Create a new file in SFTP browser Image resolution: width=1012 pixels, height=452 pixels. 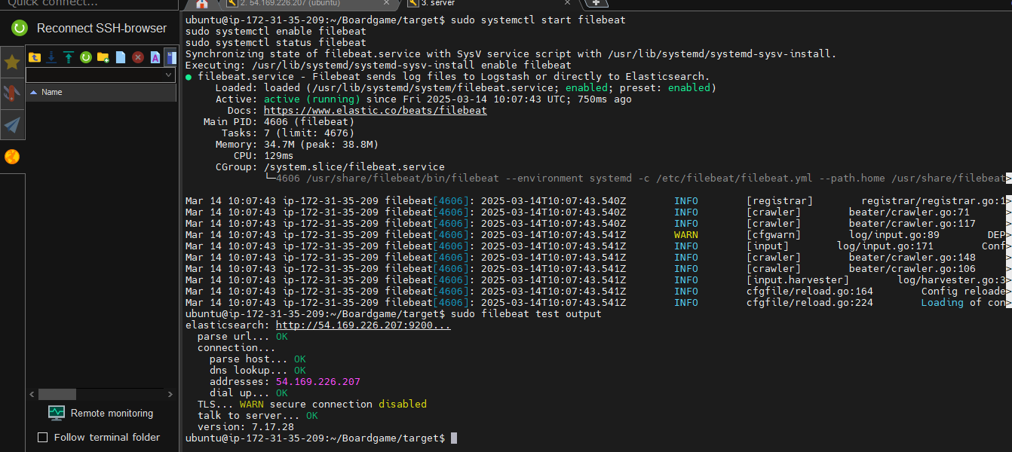[121, 57]
